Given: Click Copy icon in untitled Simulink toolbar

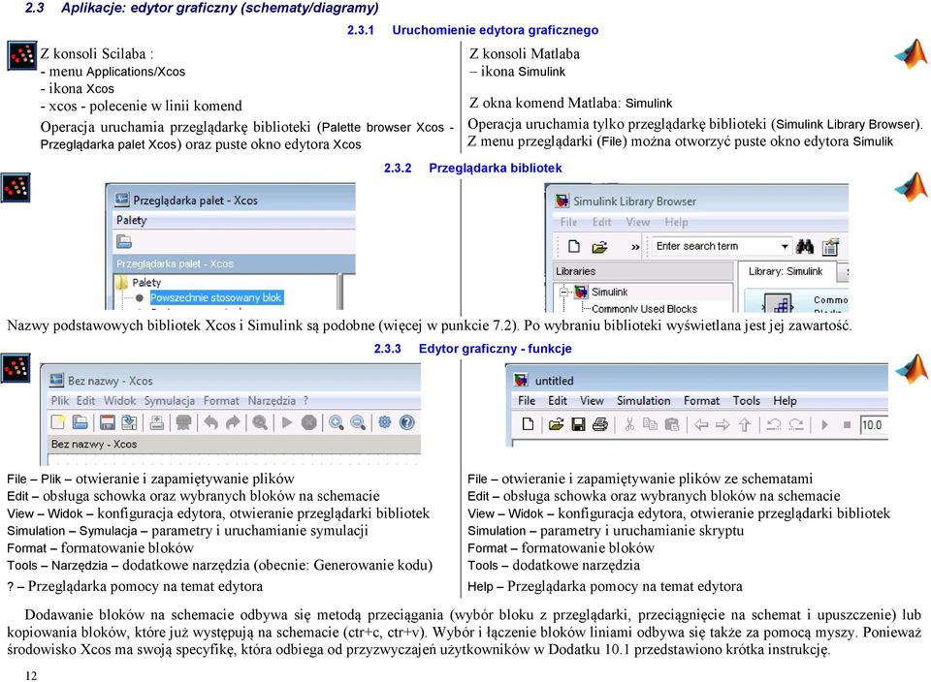Looking at the screenshot, I should click(651, 424).
